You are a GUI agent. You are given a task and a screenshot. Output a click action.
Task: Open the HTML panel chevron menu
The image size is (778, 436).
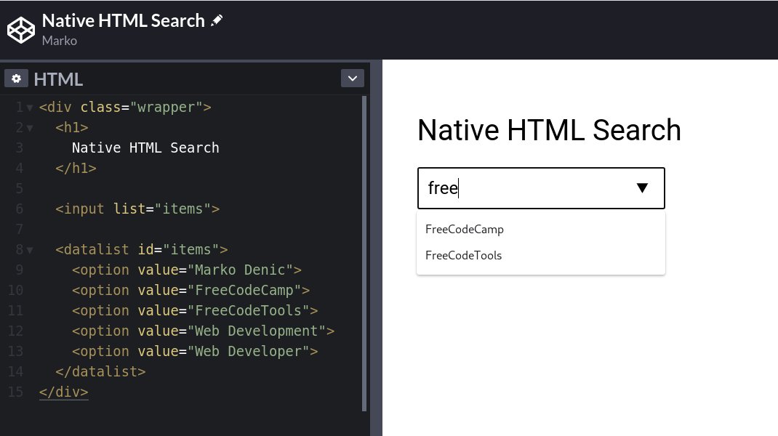pos(352,78)
